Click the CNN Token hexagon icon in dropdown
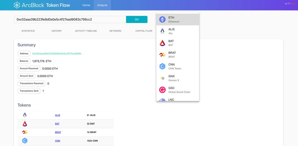 (x=162, y=66)
